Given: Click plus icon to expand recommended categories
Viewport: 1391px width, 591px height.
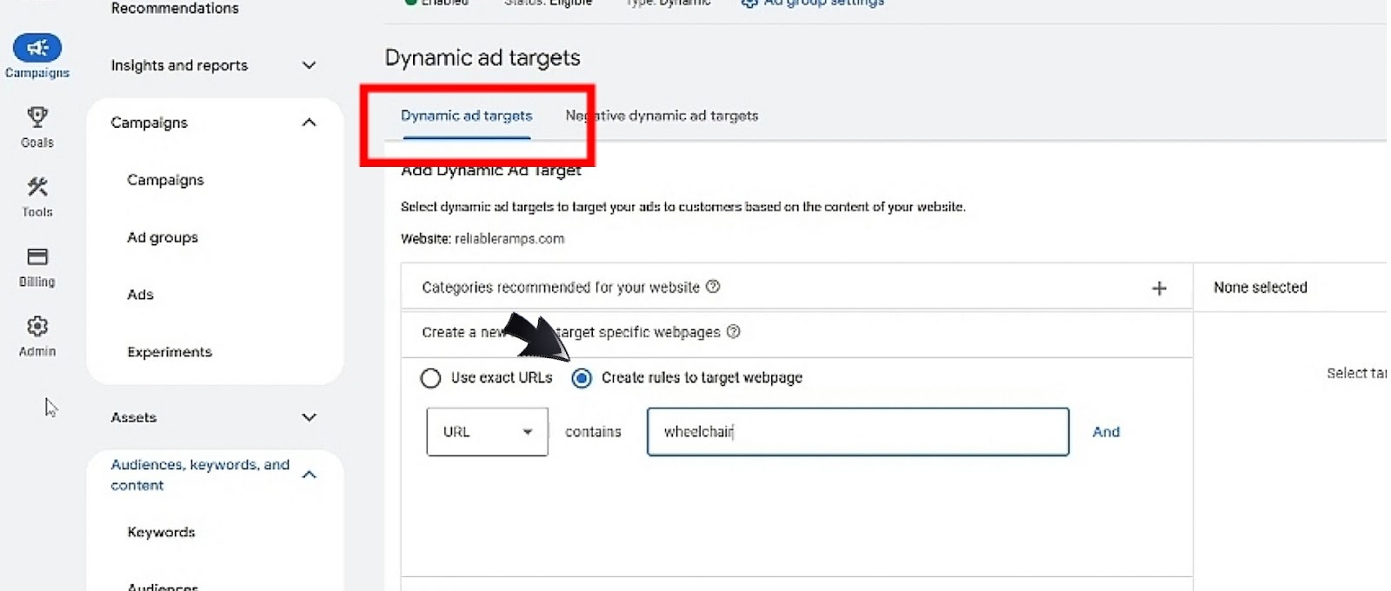Looking at the screenshot, I should (1159, 289).
